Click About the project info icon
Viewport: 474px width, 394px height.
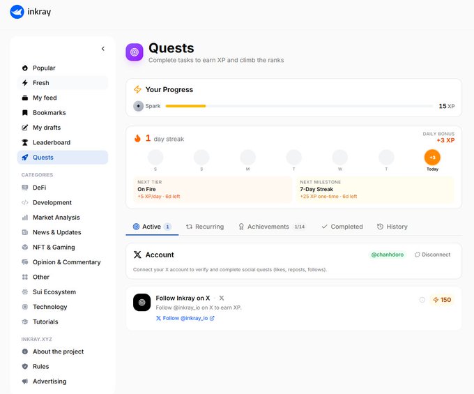coord(25,351)
